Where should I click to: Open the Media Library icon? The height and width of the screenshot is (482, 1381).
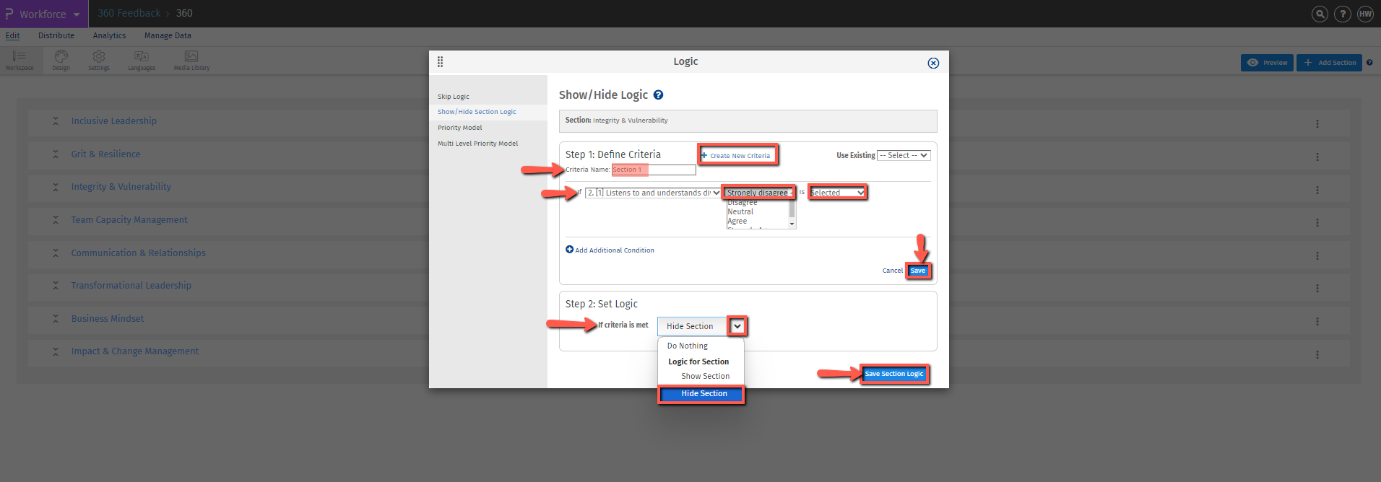click(191, 60)
